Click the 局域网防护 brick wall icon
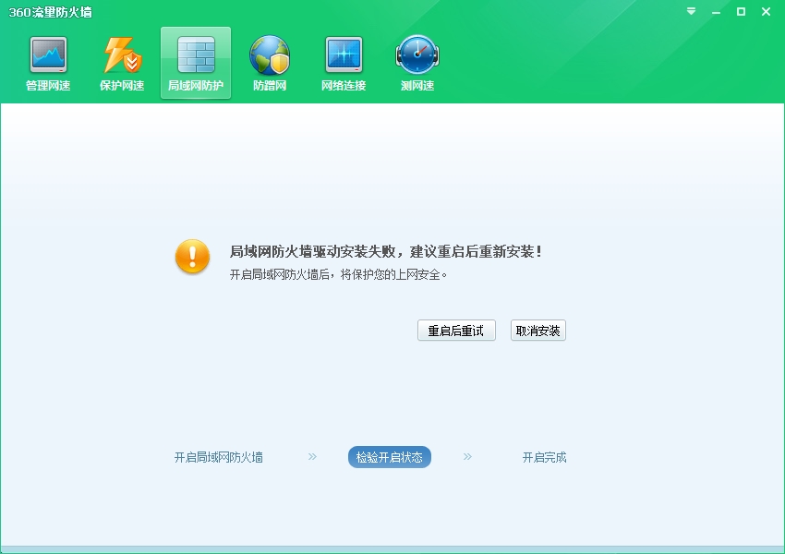The width and height of the screenshot is (785, 554). pos(196,55)
